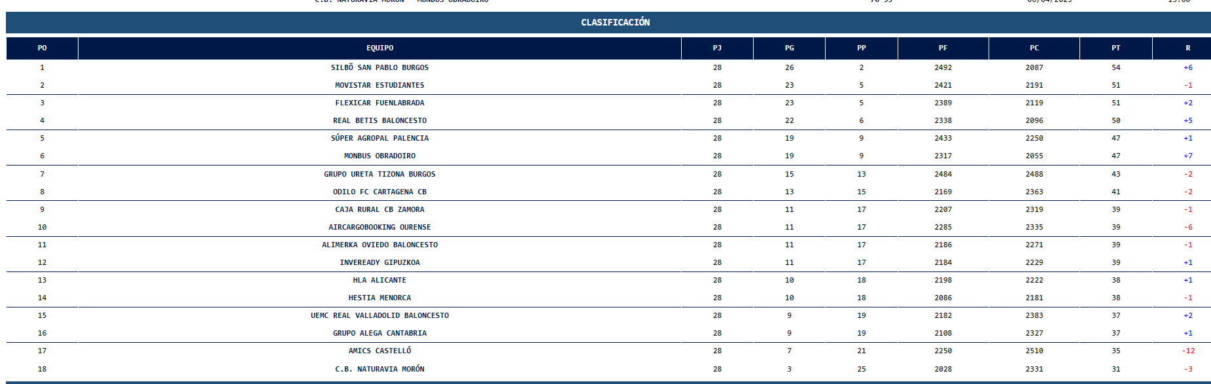Click AIRCARGOBOOKING OURENSE team name
The height and width of the screenshot is (384, 1211).
379,227
